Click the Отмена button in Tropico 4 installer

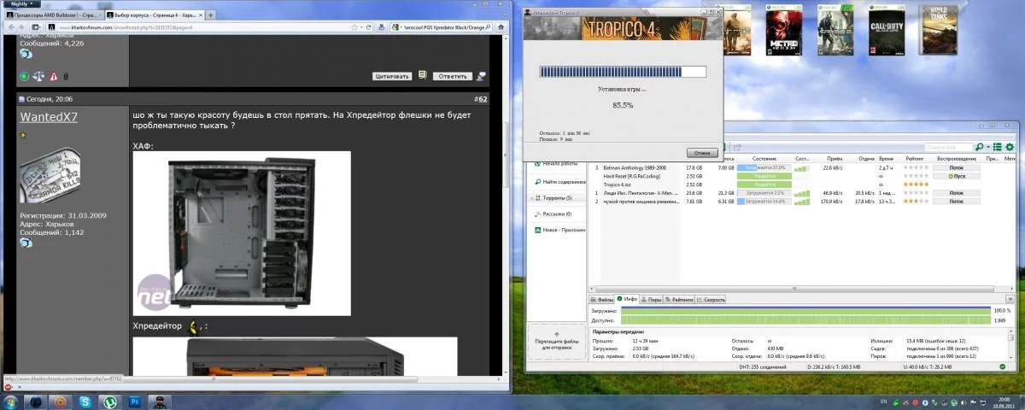(701, 153)
